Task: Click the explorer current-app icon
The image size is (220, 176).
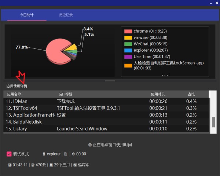Action: click(44, 154)
